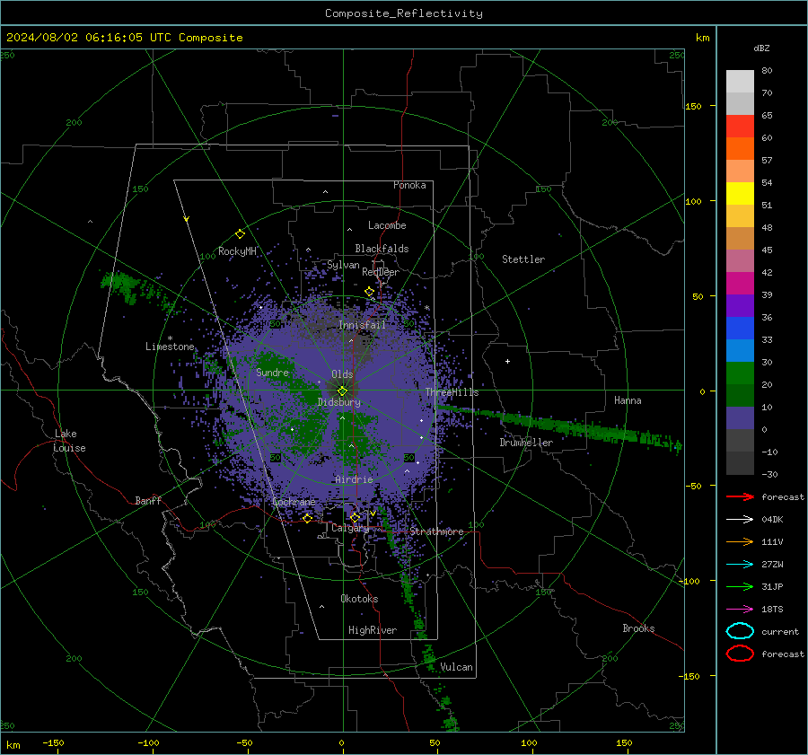Click the Composite_Reflectivity title text
The height and width of the screenshot is (755, 808).
(x=404, y=13)
